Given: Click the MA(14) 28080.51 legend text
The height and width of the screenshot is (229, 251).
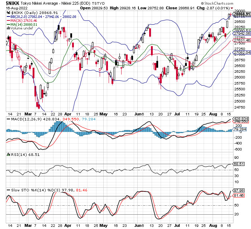Looking at the screenshot, I should (x=24, y=25).
